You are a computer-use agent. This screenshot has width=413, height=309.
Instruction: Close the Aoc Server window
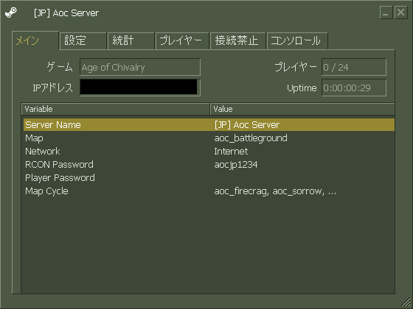pyautogui.click(x=401, y=13)
